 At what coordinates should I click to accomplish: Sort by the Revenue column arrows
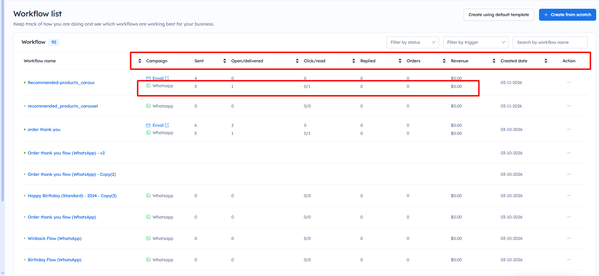pyautogui.click(x=444, y=61)
